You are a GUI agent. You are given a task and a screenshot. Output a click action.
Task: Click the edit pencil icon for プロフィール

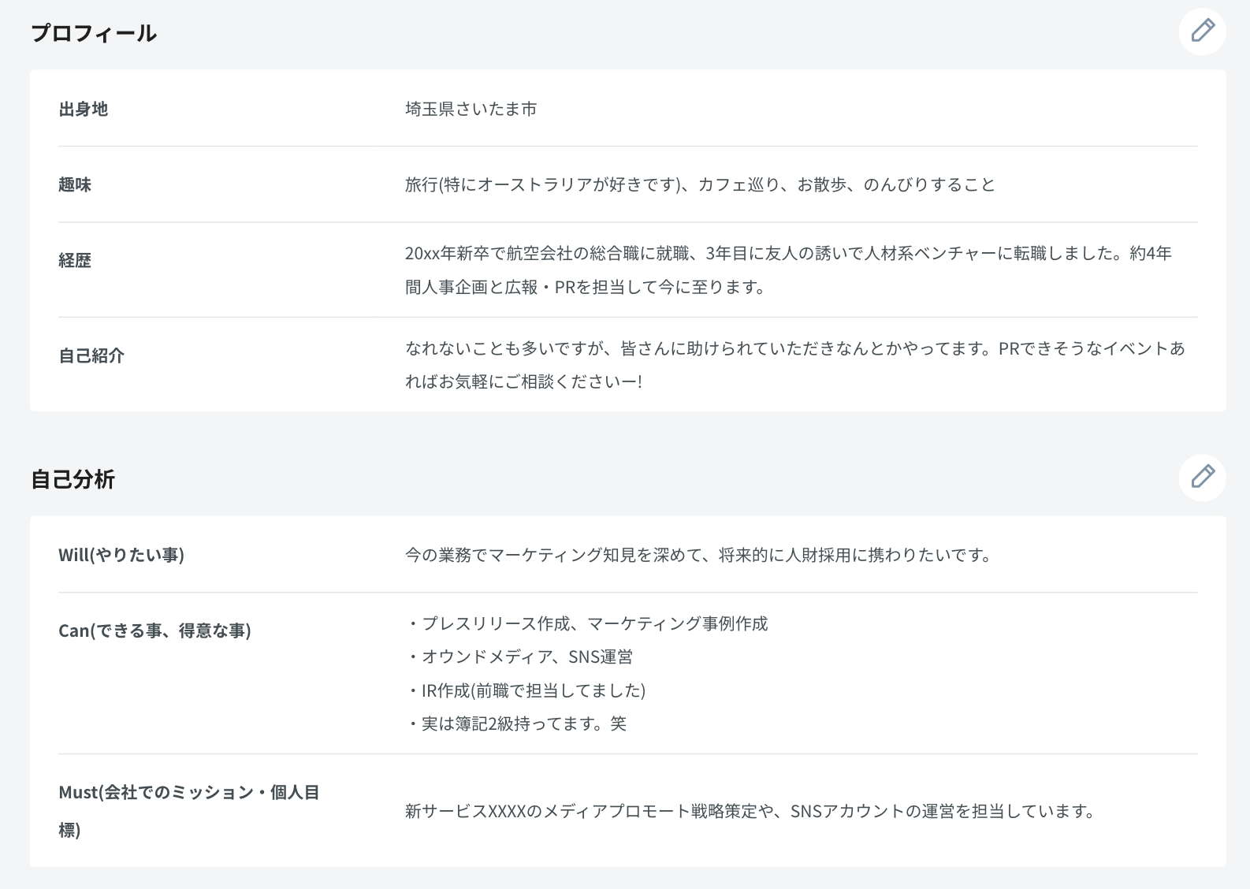[x=1202, y=32]
